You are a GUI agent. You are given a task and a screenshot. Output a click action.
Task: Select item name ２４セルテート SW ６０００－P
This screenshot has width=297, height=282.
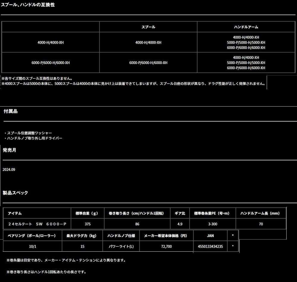pyautogui.click(x=37, y=224)
